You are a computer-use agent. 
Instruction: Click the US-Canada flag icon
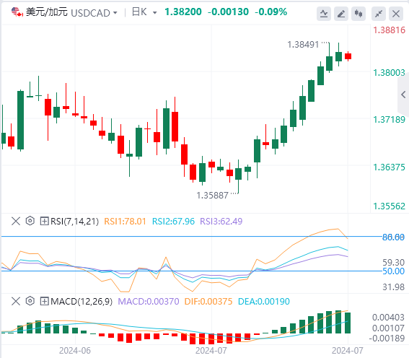click(17, 12)
